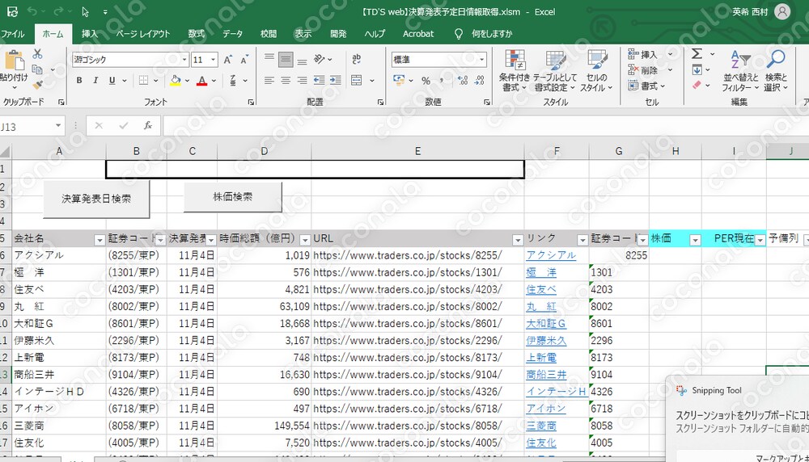Click the Copy icon
Image resolution: width=809 pixels, height=462 pixels.
(37, 69)
